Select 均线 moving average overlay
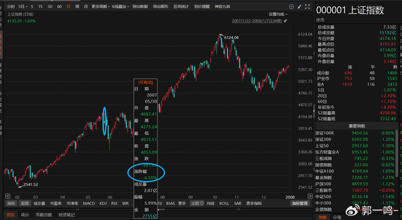Screen dimensions: 402x220 click(211, 203)
